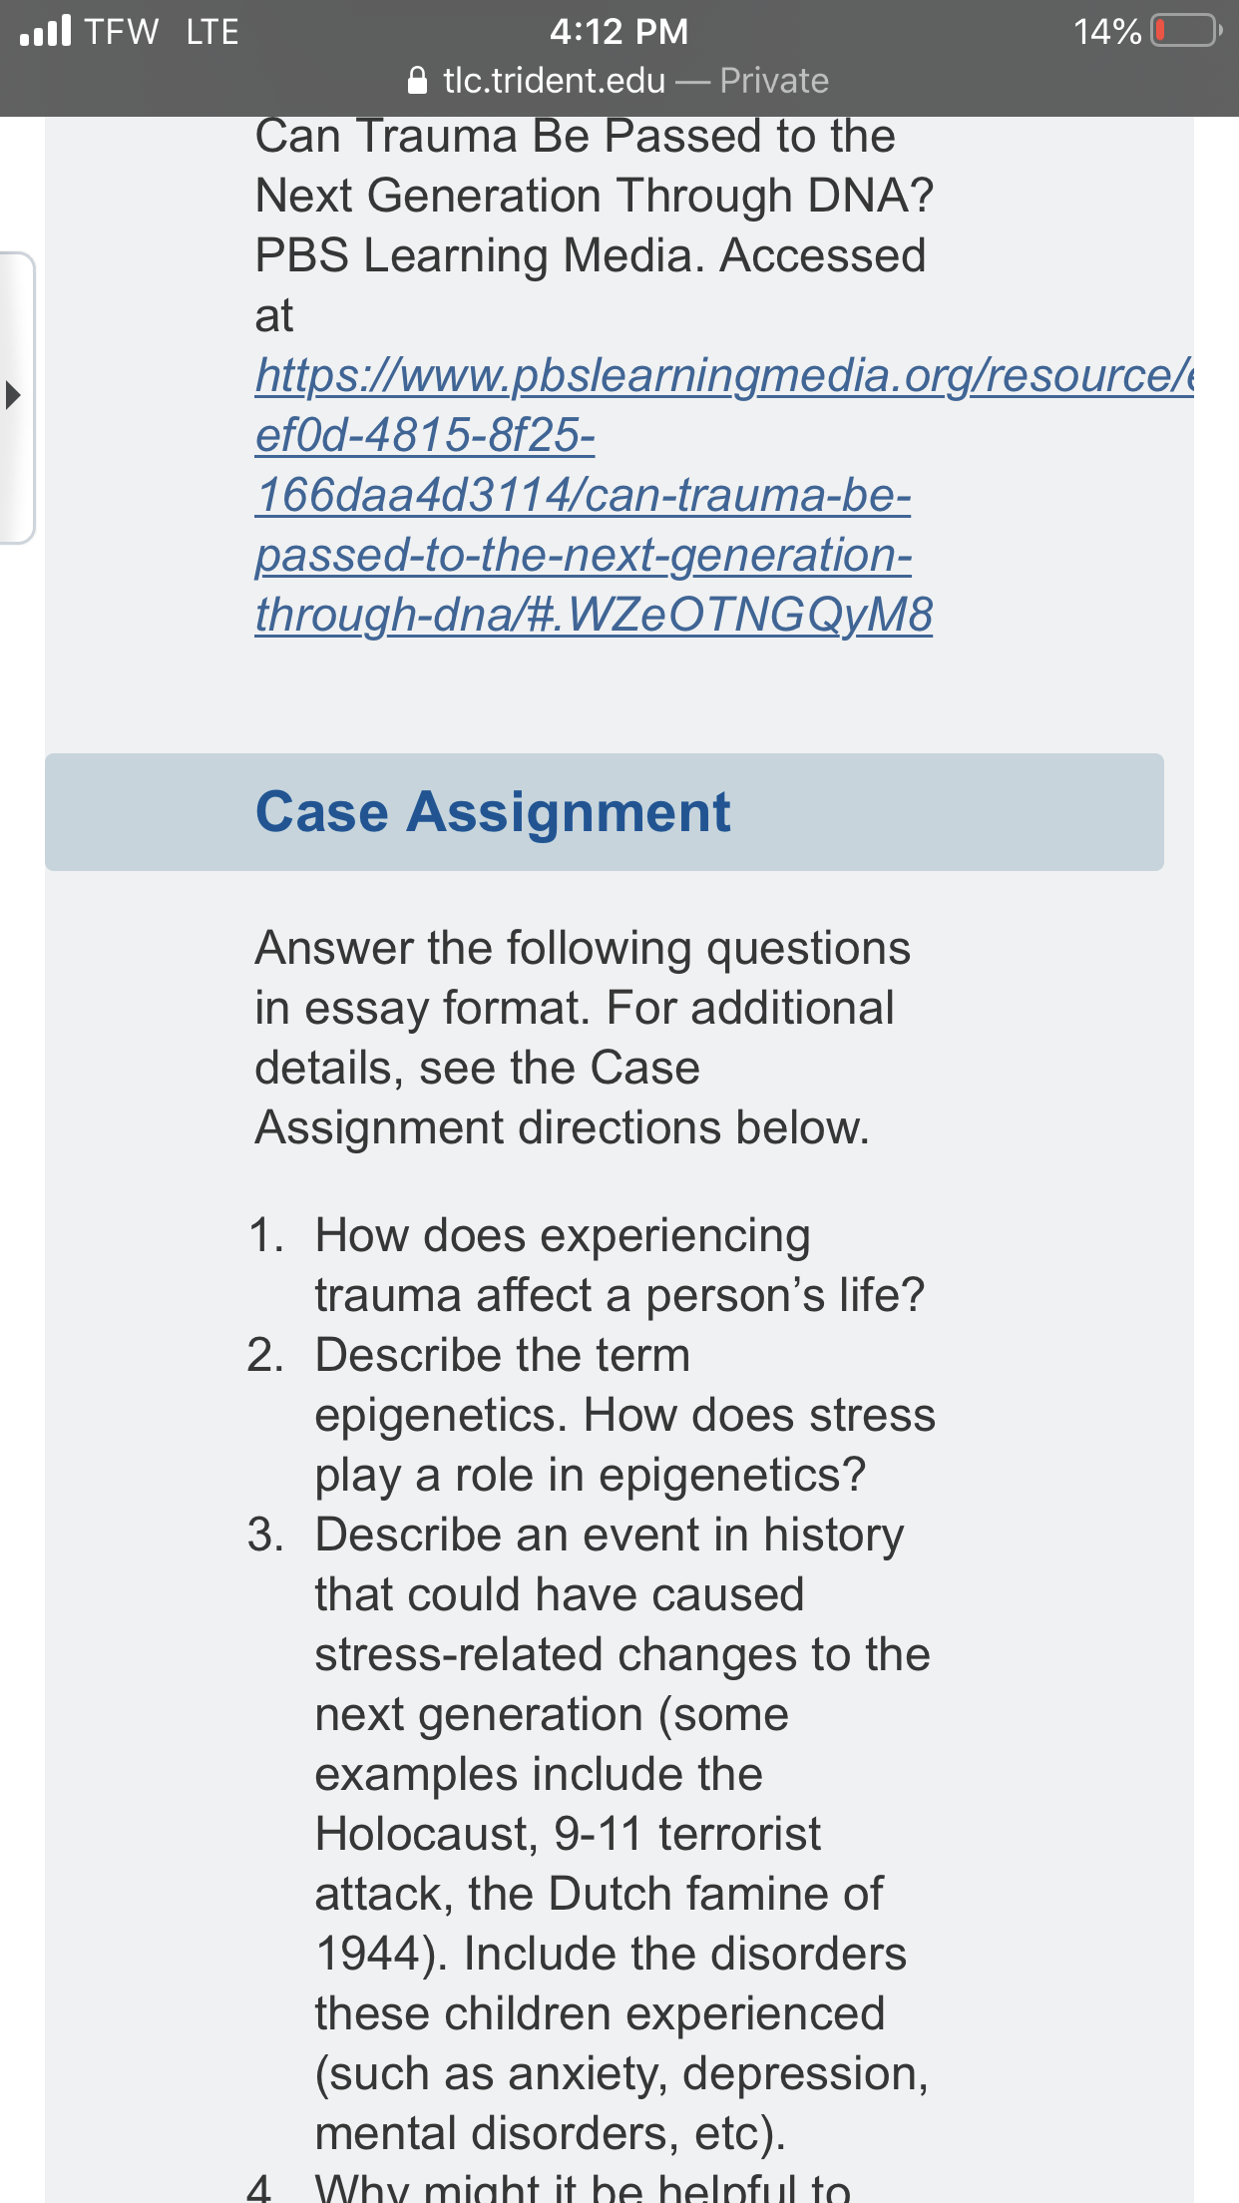Tap the lock icon beside the URL

tap(418, 80)
